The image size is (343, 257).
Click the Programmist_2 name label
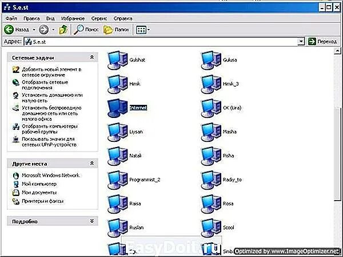pos(145,180)
